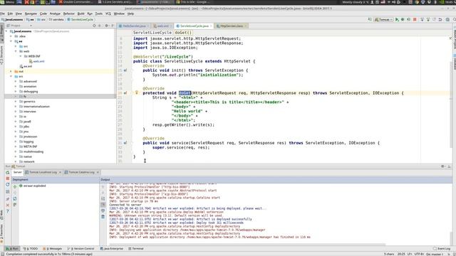Click the VCS commit changes icon

pos(428,19)
